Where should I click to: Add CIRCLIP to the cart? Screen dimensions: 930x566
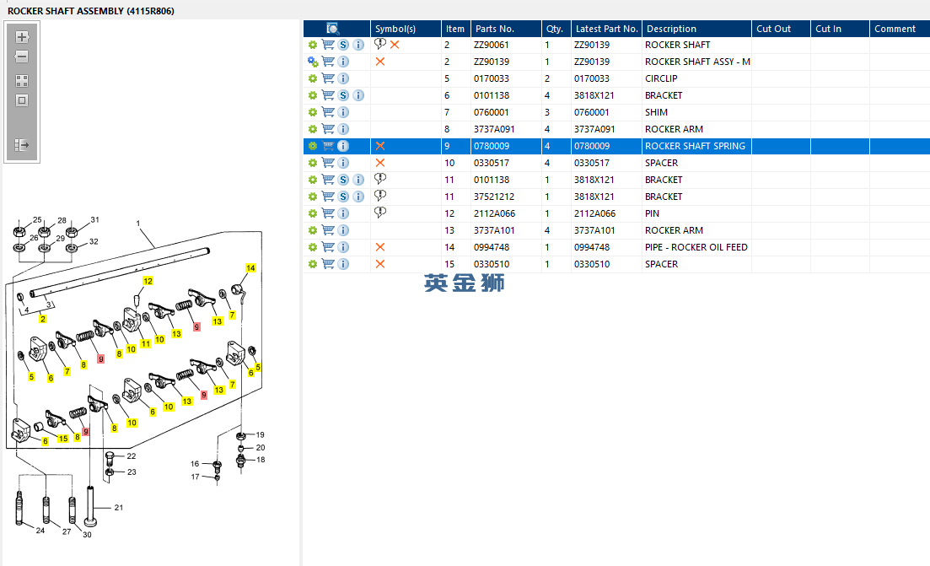click(x=327, y=78)
